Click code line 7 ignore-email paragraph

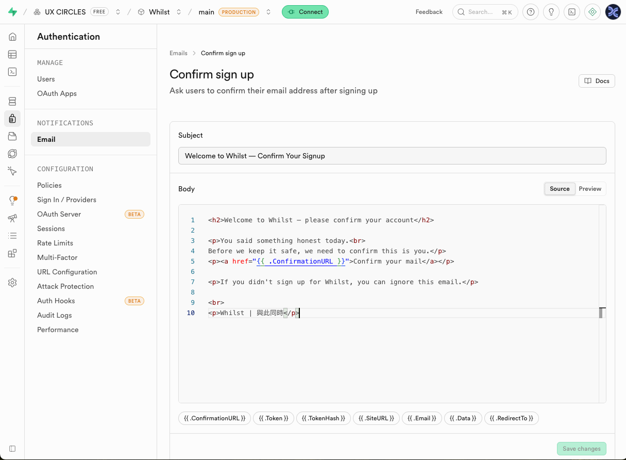(x=343, y=282)
